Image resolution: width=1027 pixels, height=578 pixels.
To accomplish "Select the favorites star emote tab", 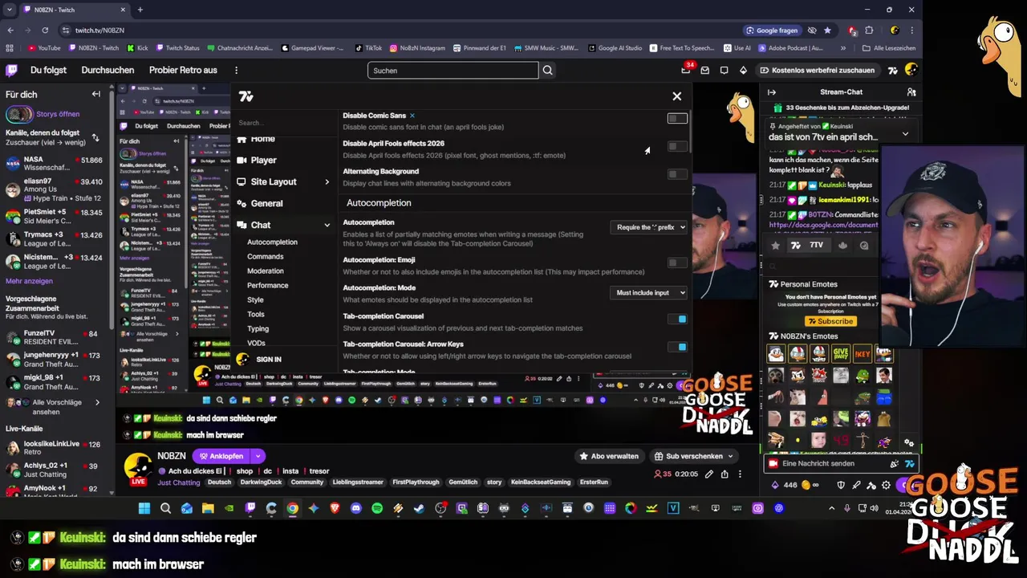I will [x=775, y=246].
